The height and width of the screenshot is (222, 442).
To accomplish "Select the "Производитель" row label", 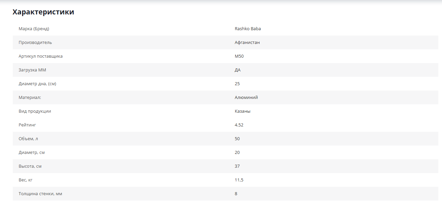I will click(x=35, y=43).
